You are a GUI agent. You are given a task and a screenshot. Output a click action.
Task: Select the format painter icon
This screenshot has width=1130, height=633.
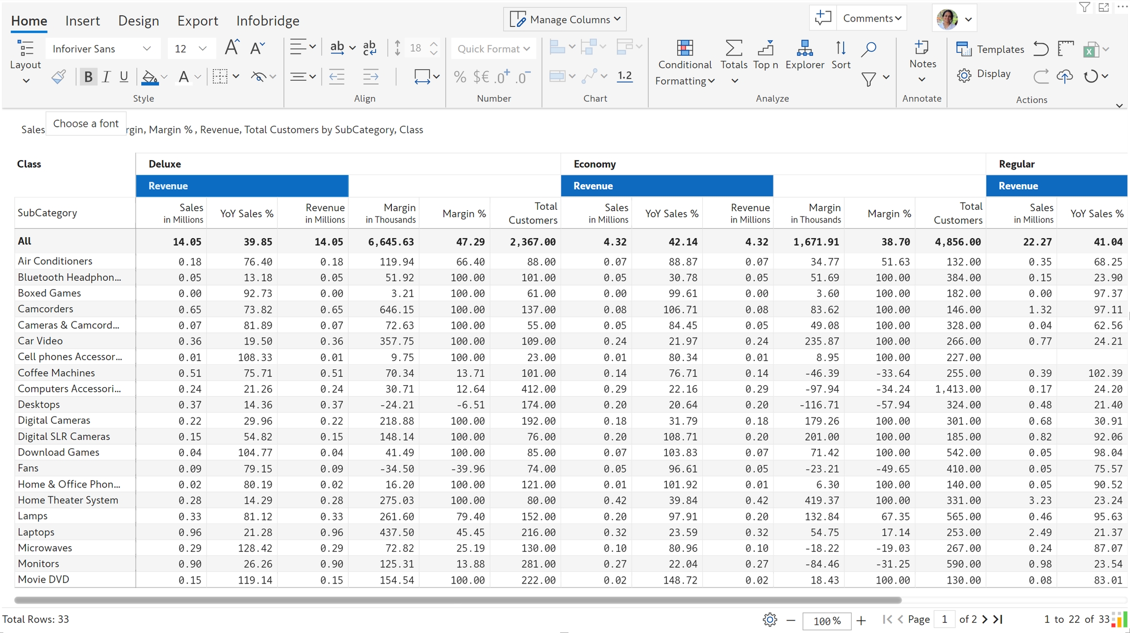click(58, 76)
